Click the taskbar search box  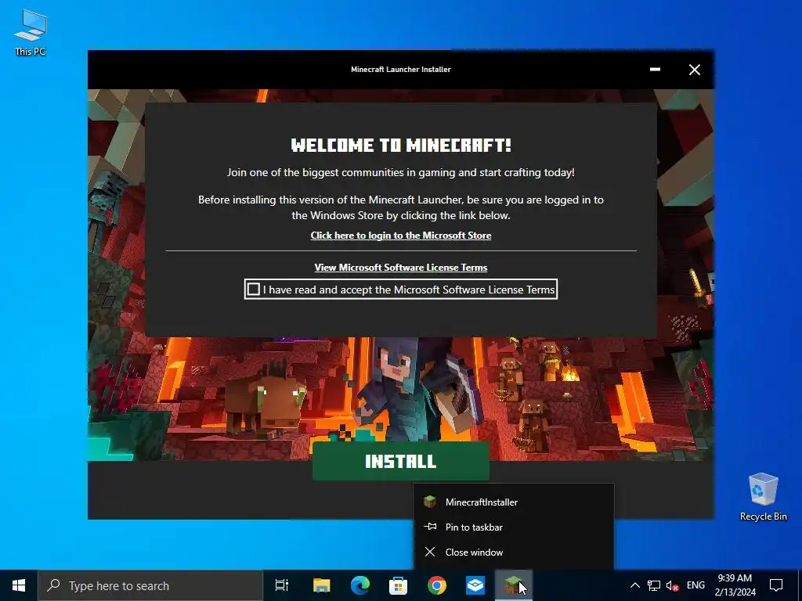(150, 585)
